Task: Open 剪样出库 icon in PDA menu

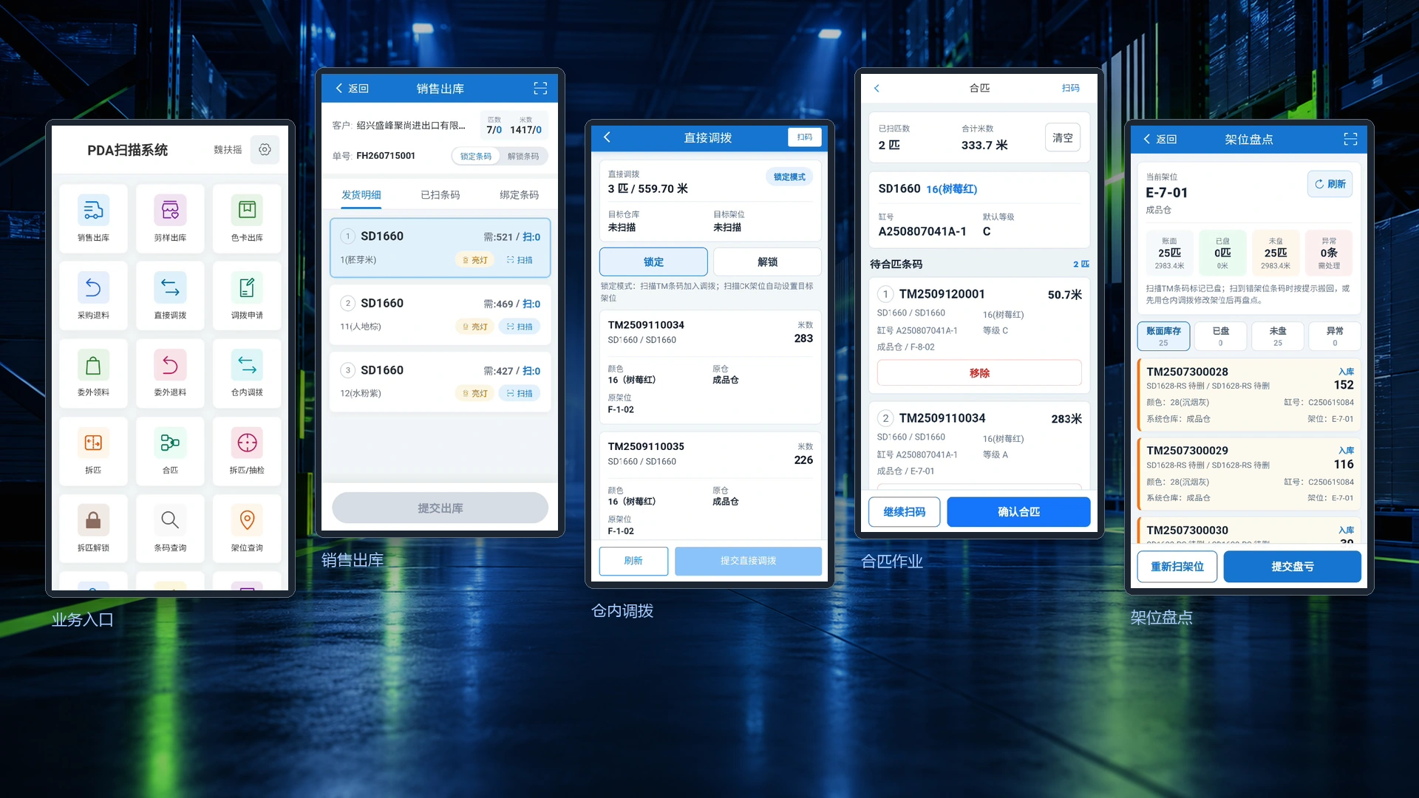Action: [170, 211]
